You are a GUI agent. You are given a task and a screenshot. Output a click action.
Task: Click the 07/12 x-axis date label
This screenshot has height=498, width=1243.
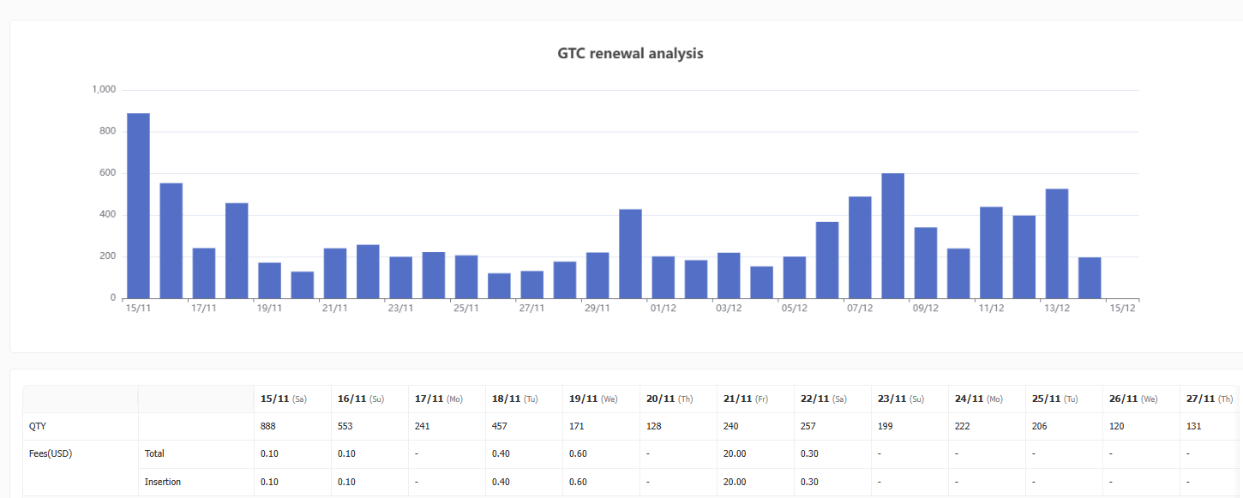859,309
